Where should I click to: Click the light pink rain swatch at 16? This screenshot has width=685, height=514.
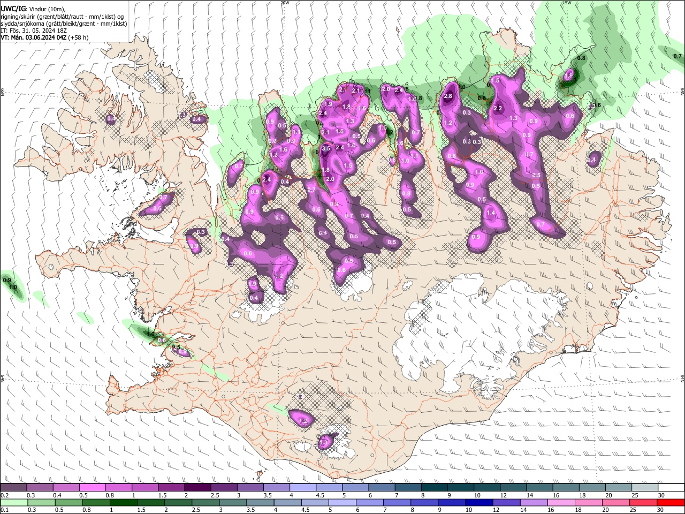(x=561, y=502)
